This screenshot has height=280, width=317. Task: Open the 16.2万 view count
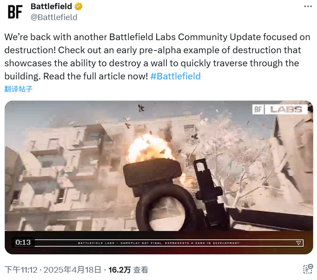tap(120, 270)
